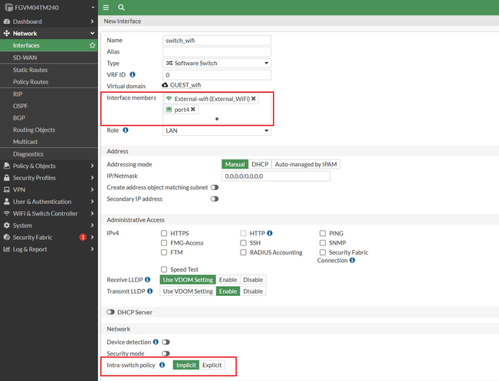Toggle Device detection switch
Viewport: 499px width, 381px height.
166,342
